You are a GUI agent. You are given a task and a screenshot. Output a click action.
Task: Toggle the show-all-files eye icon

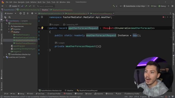pos(5,17)
